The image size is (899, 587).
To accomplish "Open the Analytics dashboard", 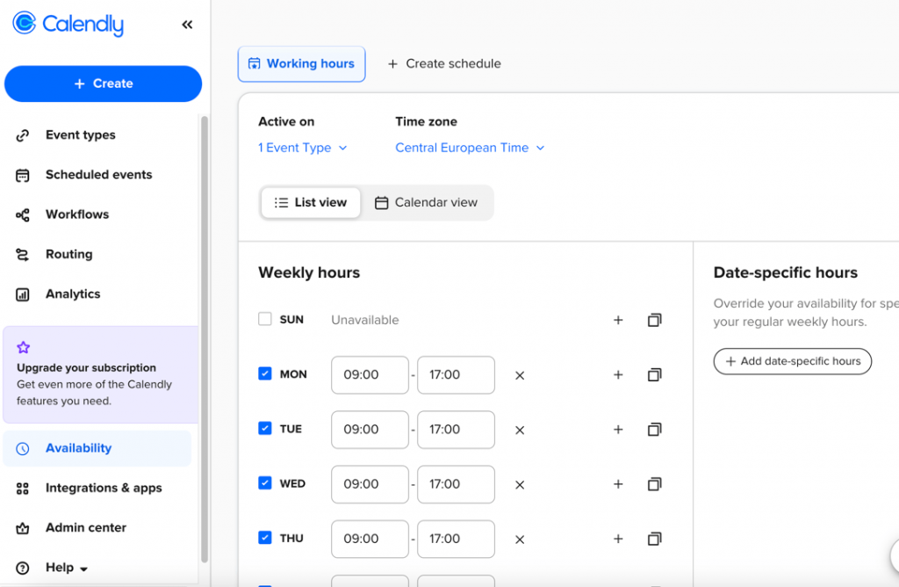I will [x=72, y=293].
